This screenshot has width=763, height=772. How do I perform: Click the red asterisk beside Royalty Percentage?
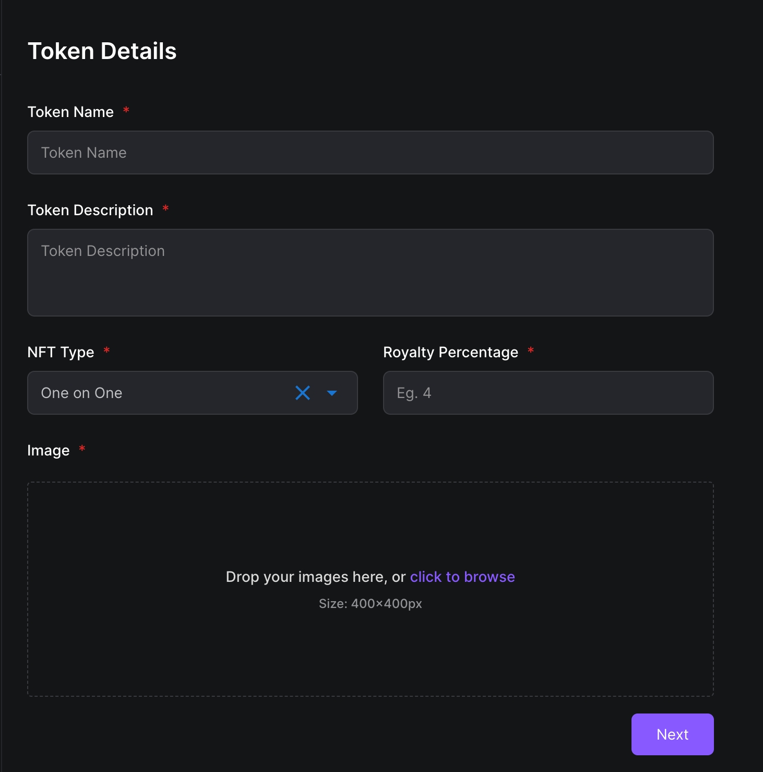pyautogui.click(x=531, y=350)
